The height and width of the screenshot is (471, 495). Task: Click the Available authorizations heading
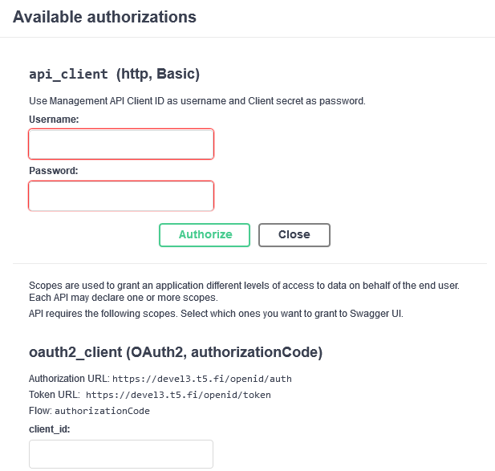click(x=104, y=16)
